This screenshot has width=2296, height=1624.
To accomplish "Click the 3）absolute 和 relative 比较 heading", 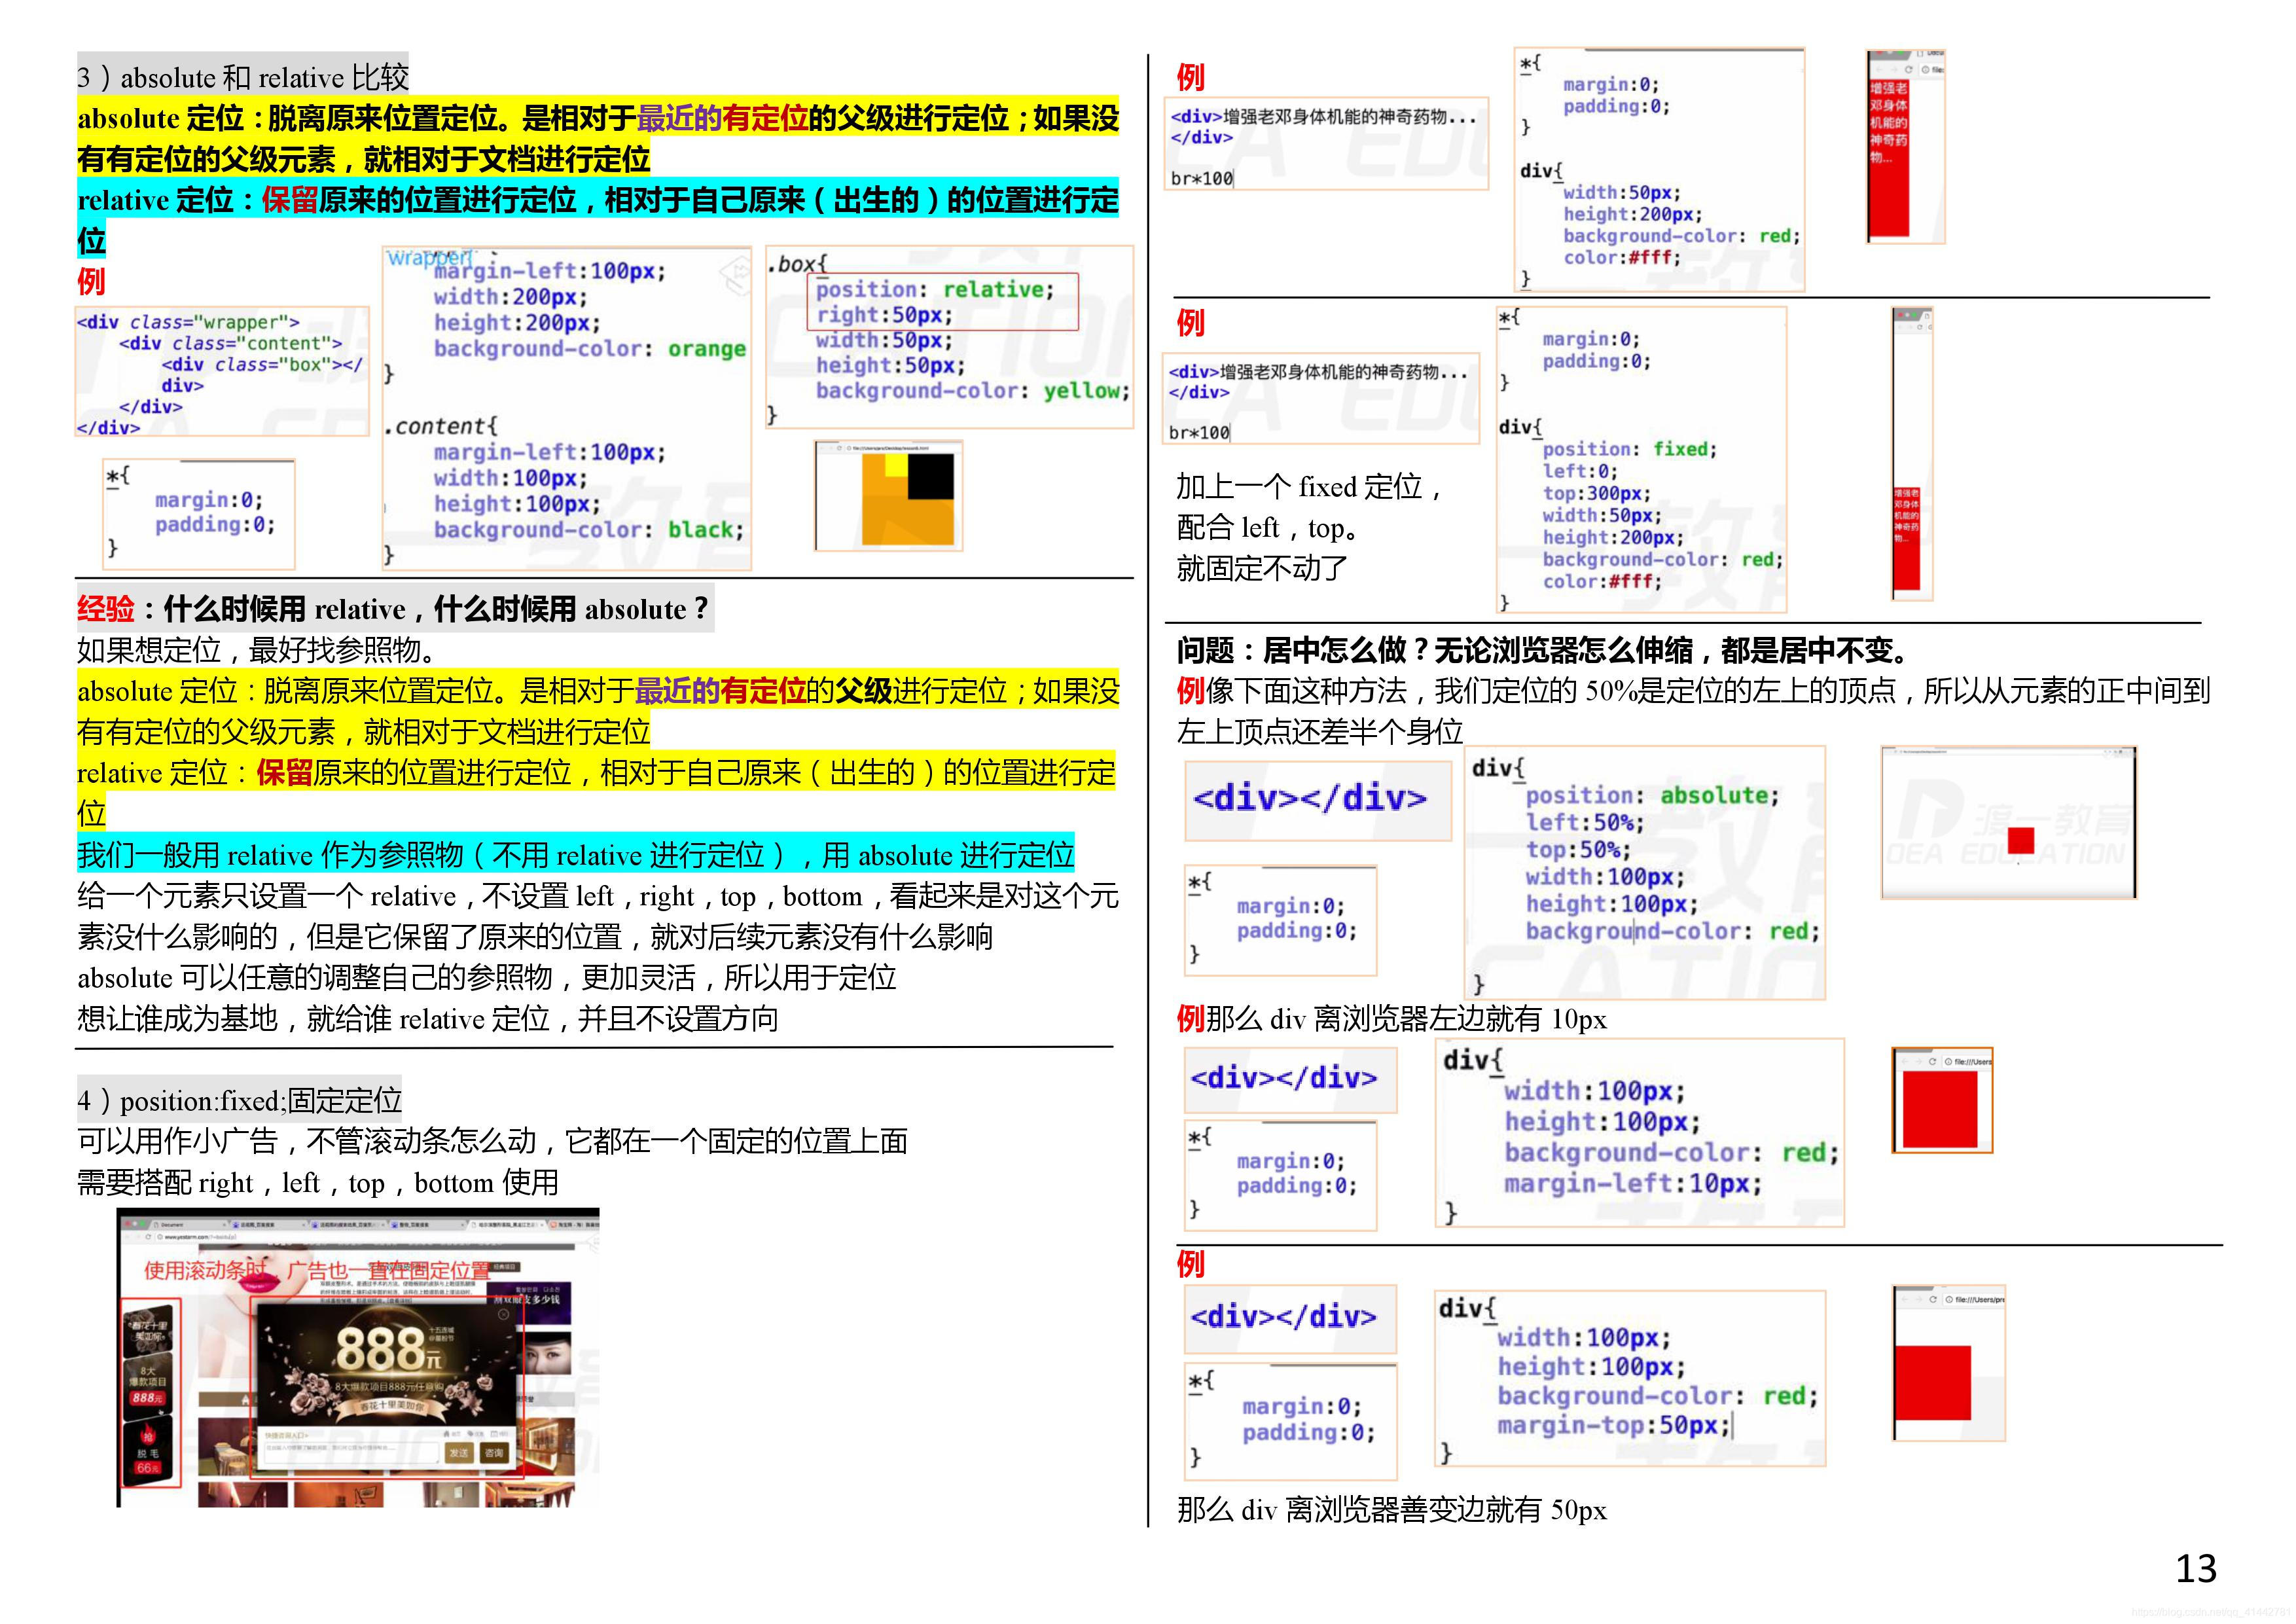I will (x=243, y=77).
